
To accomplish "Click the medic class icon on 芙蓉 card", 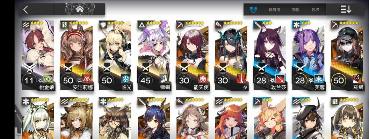I will click(296, 25).
